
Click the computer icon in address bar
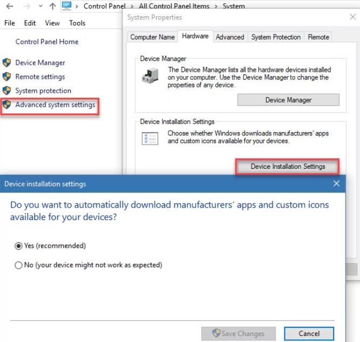tap(67, 6)
